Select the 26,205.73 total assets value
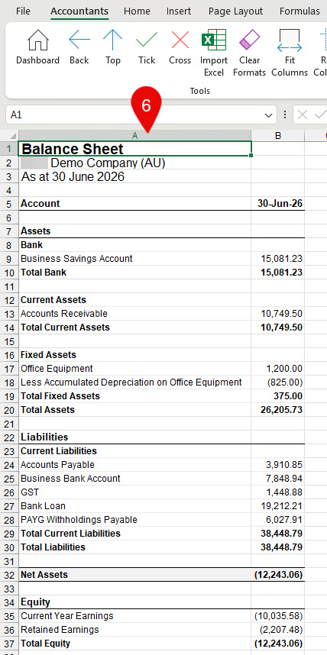This screenshot has width=327, height=655. pyautogui.click(x=277, y=410)
